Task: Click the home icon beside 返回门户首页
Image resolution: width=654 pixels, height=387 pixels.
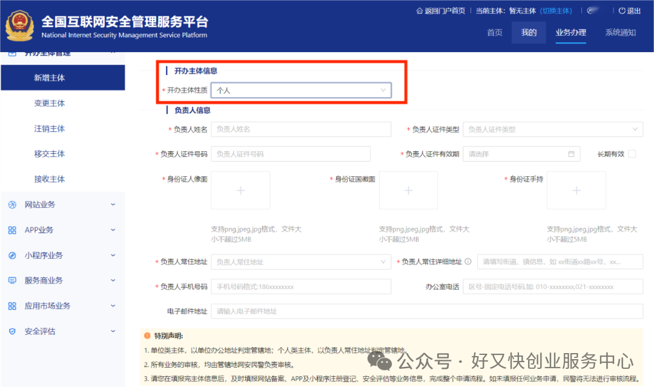Action: pos(420,11)
